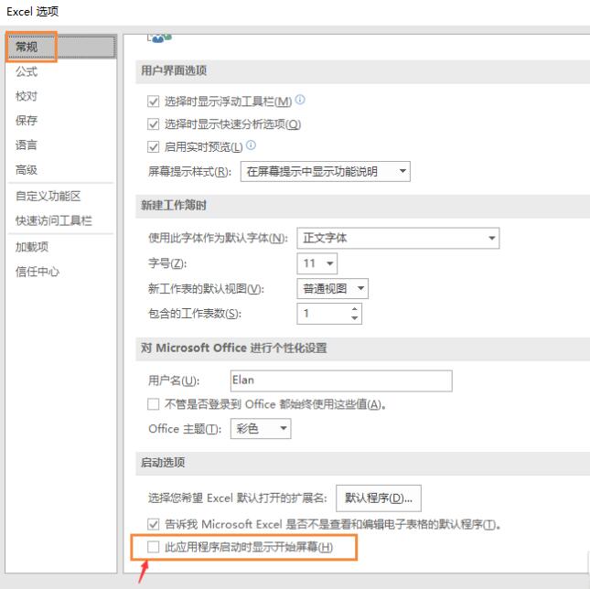Open the 信任中心 category
This screenshot has height=589, width=590.
pos(38,272)
